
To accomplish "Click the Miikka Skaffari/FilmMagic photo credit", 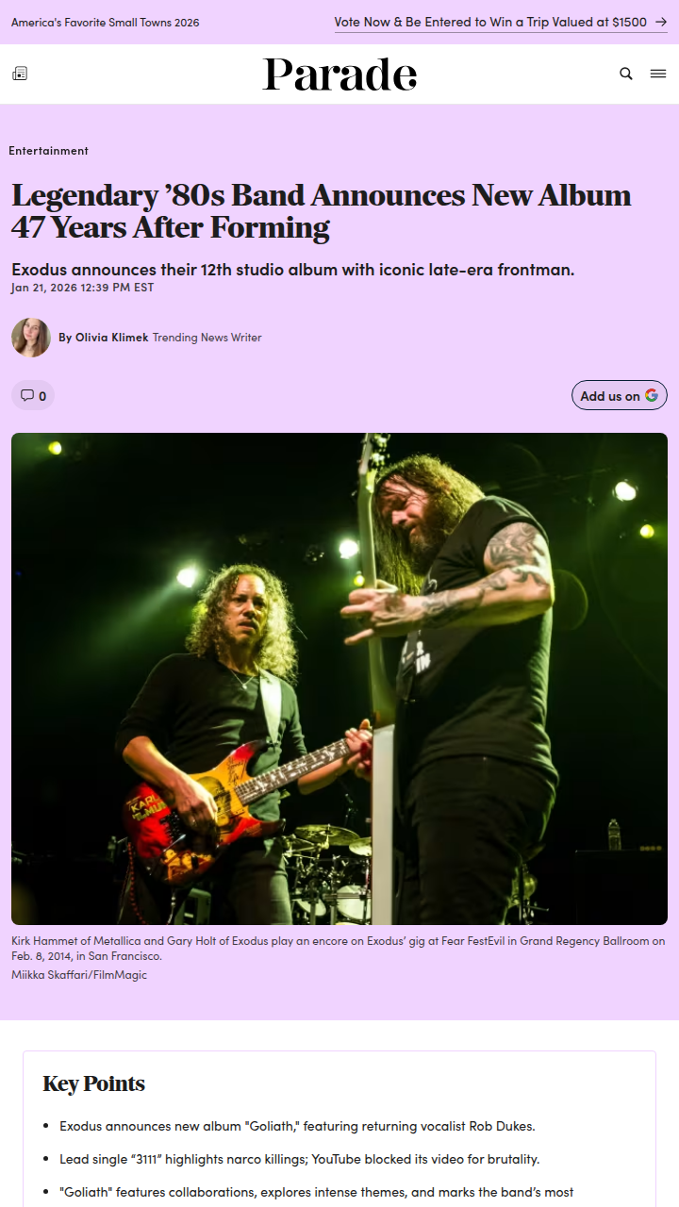I will (x=79, y=975).
